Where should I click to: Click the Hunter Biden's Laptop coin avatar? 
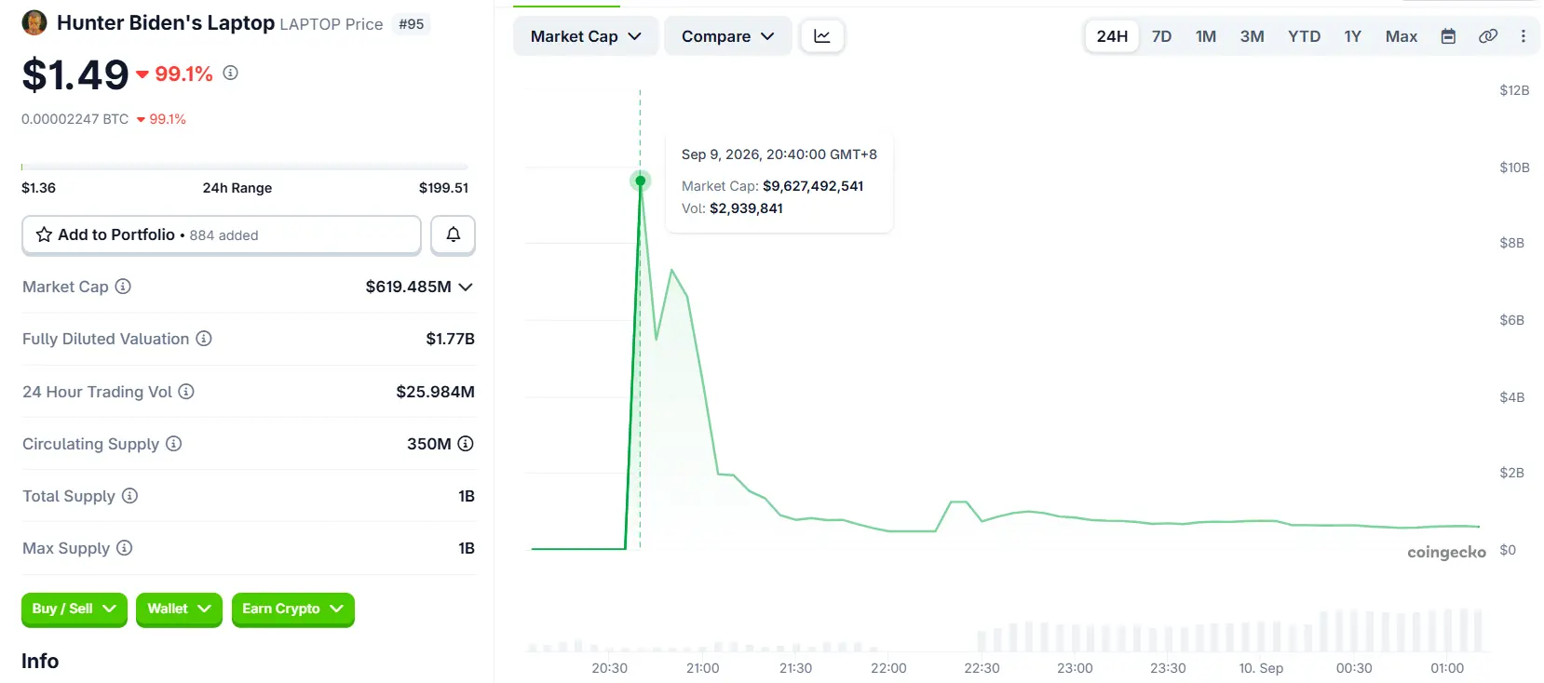click(x=34, y=22)
